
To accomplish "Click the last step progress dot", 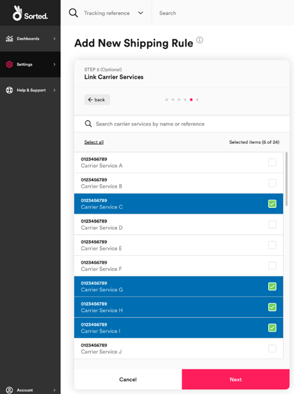I will point(197,100).
